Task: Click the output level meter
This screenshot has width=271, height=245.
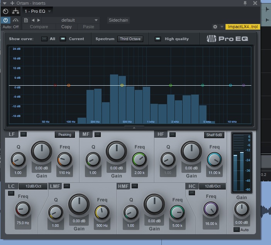Action: [242, 162]
